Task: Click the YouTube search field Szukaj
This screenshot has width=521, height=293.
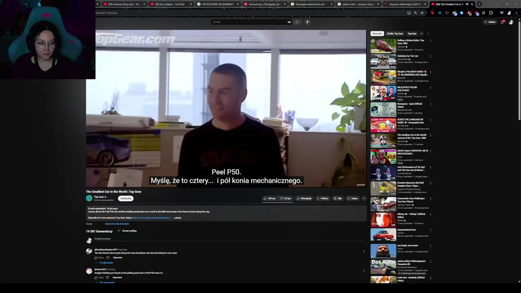Action: point(248,22)
